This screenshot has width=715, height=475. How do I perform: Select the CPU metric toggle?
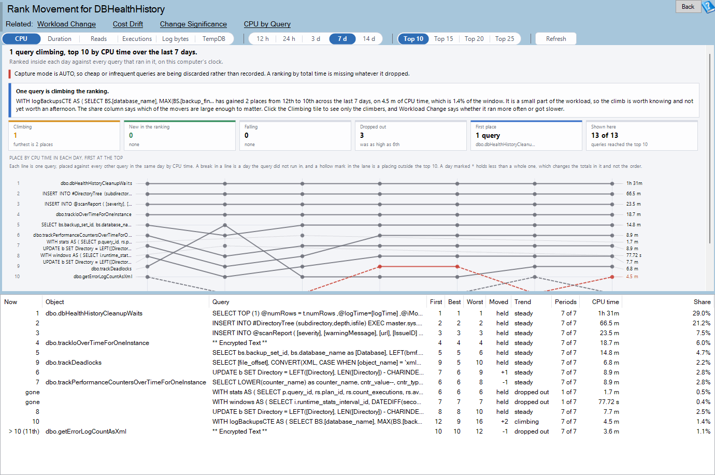[21, 39]
